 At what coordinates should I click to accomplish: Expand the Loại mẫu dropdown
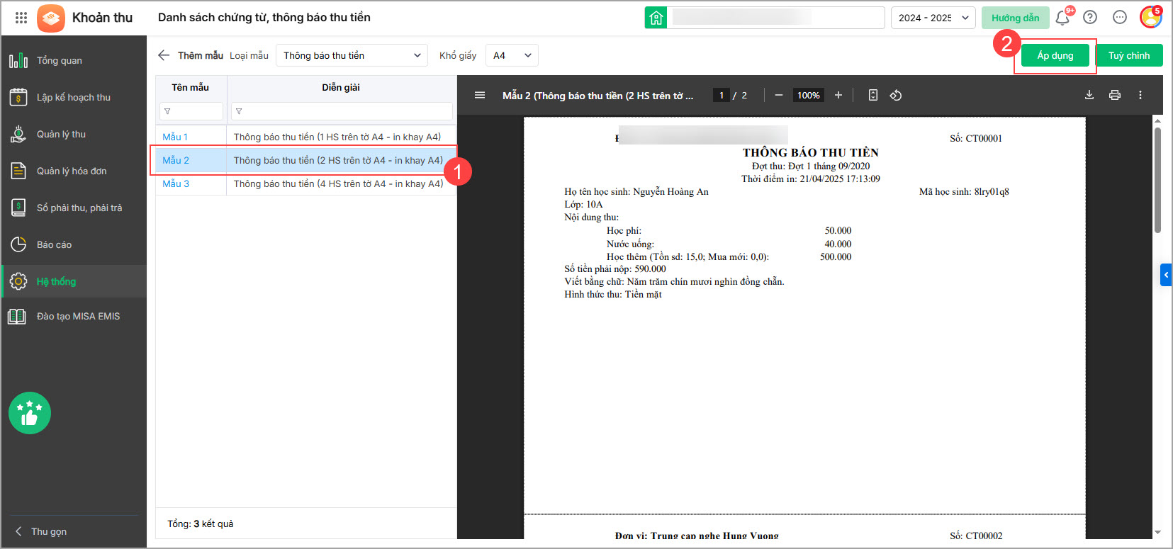(x=352, y=55)
